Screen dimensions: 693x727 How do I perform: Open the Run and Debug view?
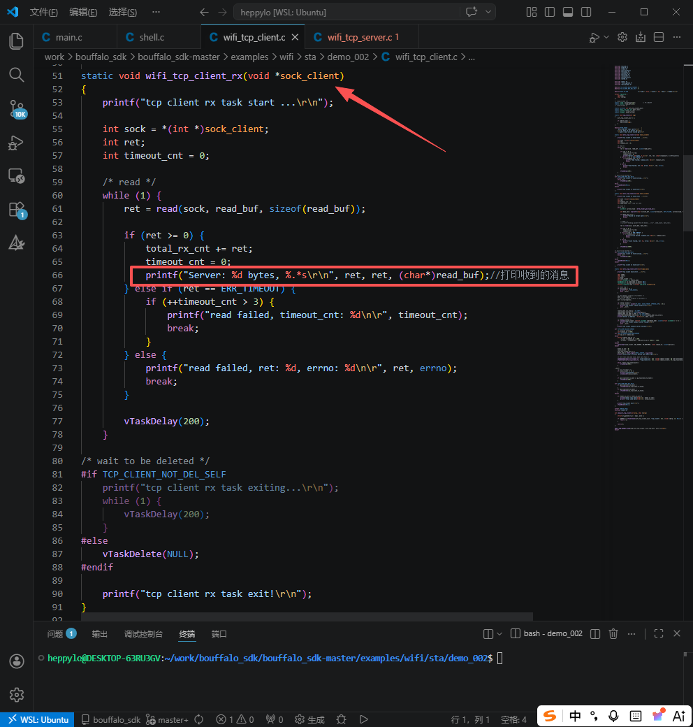pyautogui.click(x=16, y=142)
